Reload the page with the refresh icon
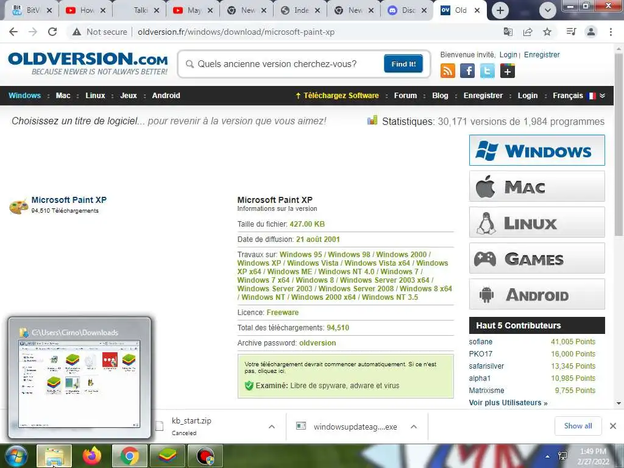 click(x=52, y=32)
